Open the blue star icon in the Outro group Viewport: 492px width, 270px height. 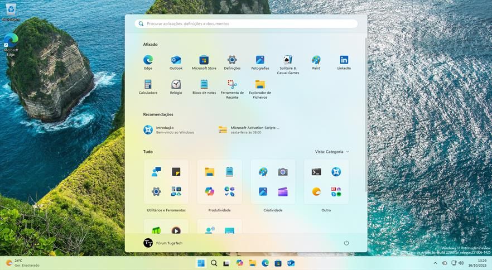click(x=336, y=172)
